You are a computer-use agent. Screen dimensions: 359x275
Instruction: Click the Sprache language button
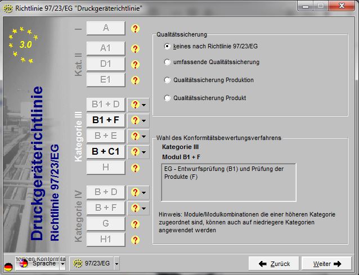[38, 264]
